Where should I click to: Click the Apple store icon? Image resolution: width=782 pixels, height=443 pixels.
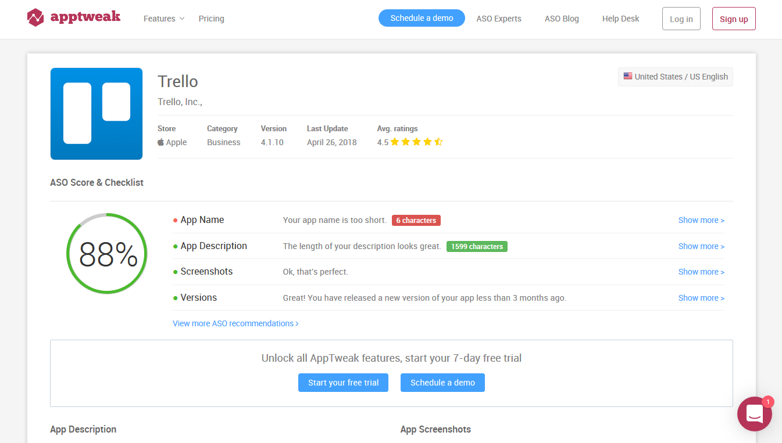coord(160,142)
